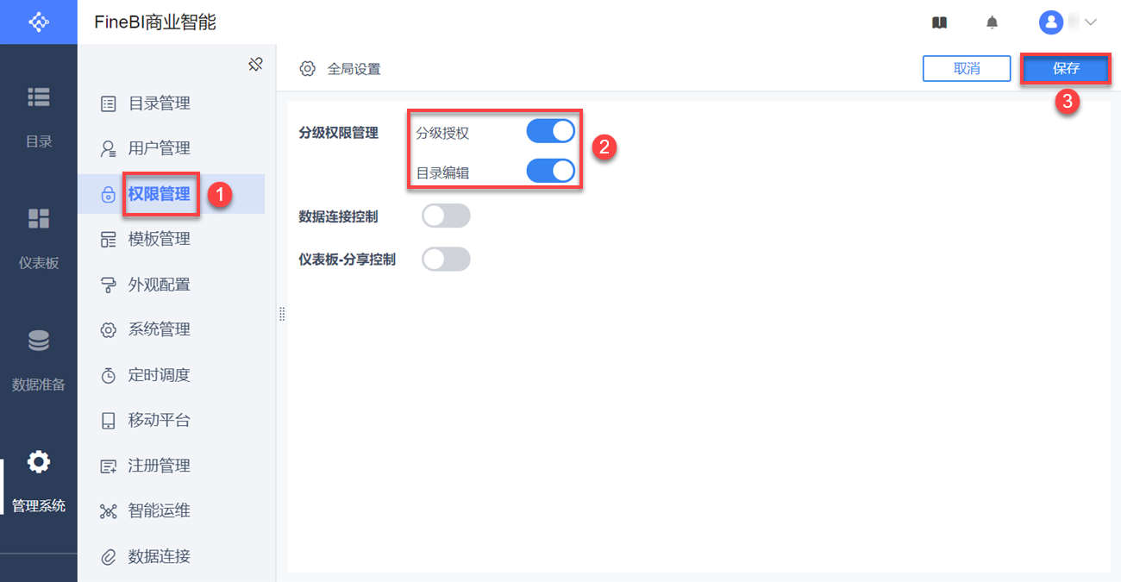Open 系统管理 menu item
Viewport: 1121px width, 582px height.
click(x=159, y=329)
